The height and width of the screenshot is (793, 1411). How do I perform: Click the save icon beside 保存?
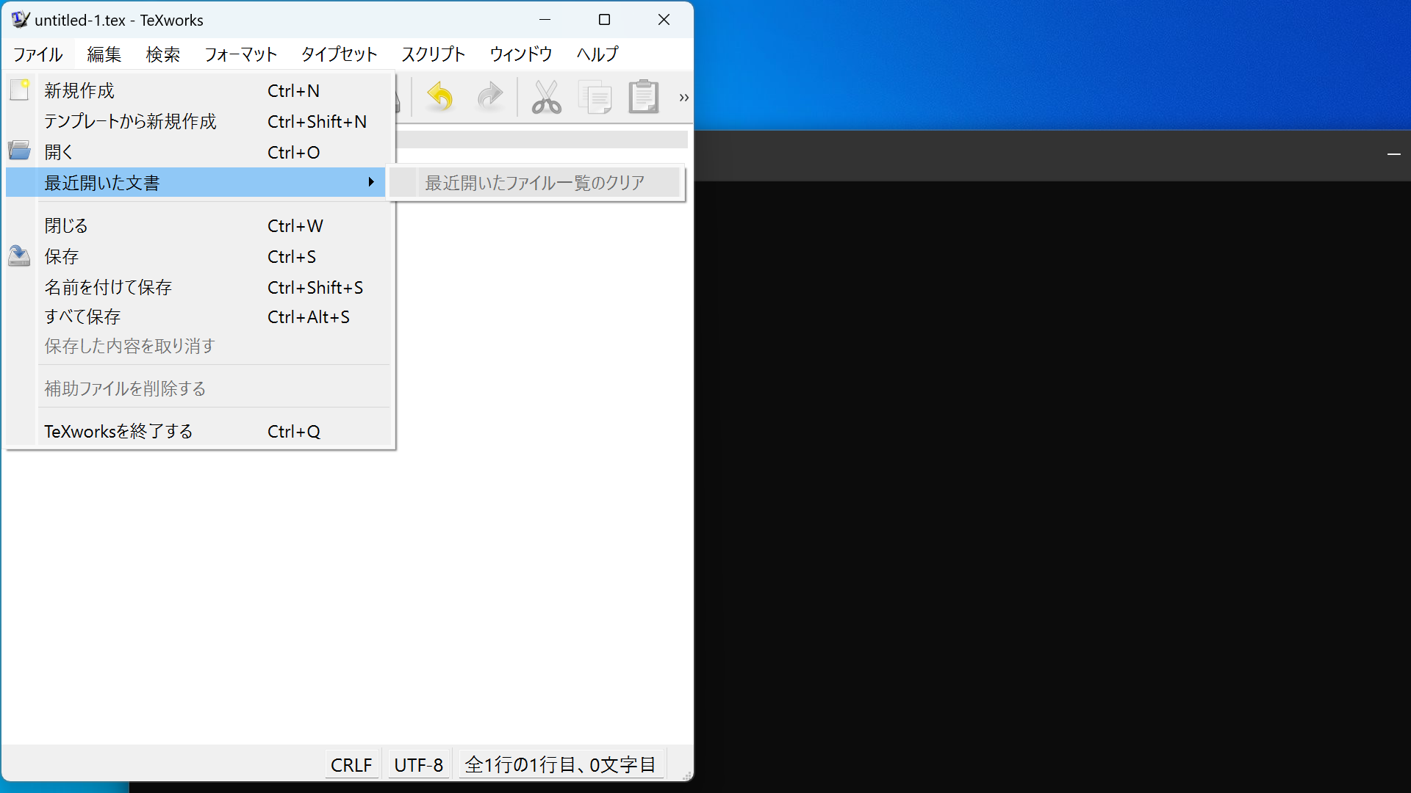[x=19, y=256]
